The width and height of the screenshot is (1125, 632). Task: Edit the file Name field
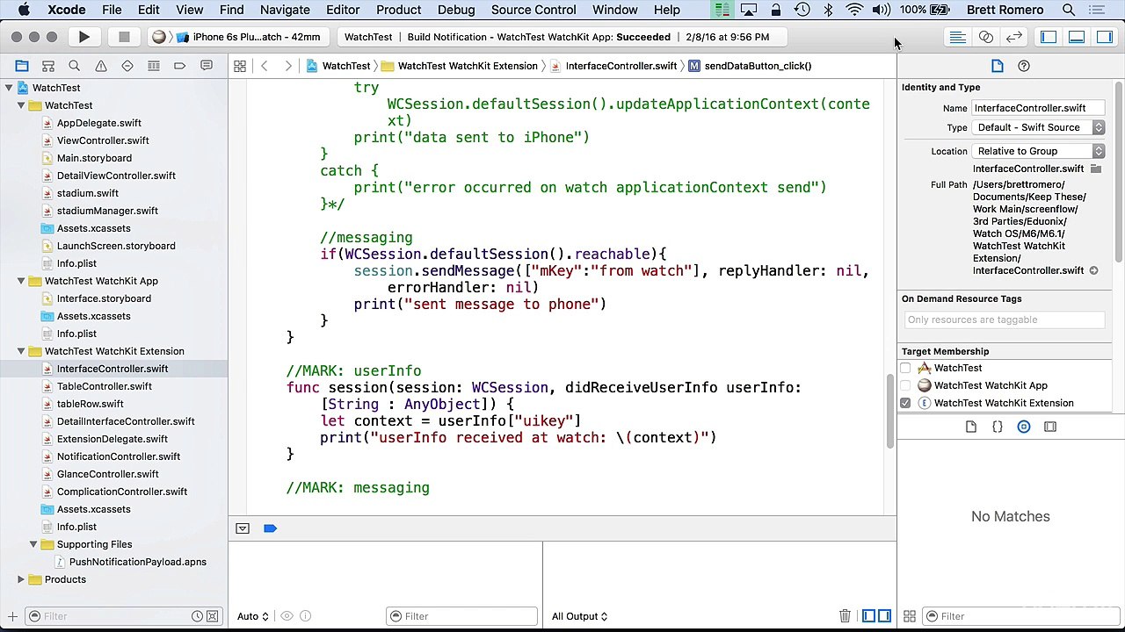coord(1038,108)
